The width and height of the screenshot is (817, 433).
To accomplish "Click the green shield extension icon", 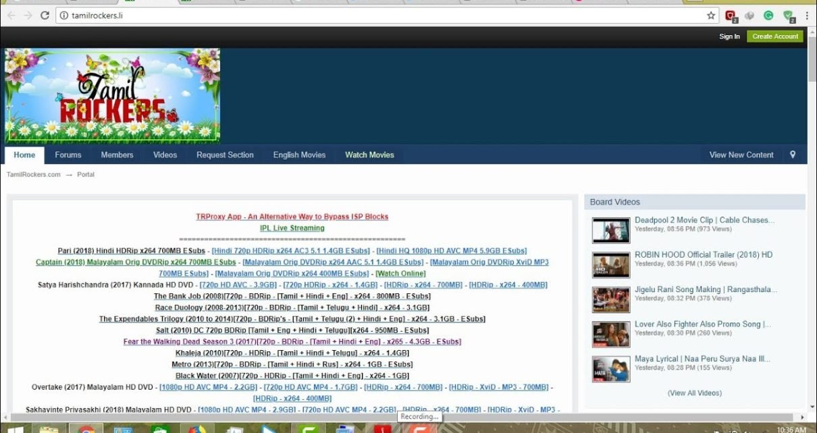I will point(788,16).
